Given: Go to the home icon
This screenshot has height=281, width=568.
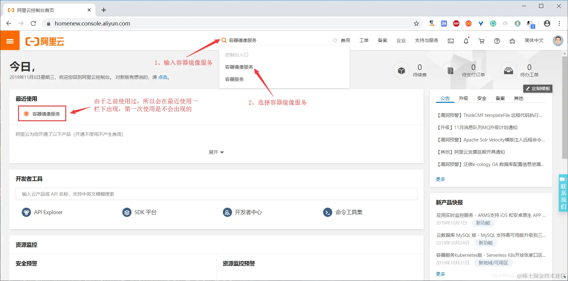Looking at the screenshot, I should click(512, 41).
